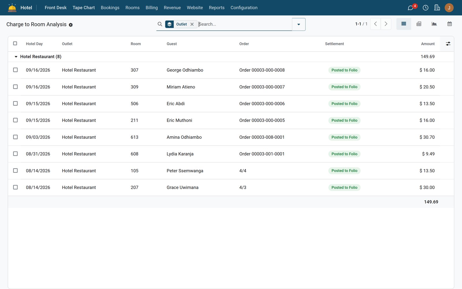The width and height of the screenshot is (462, 289).
Task: Switch to graph view
Action: [434, 24]
